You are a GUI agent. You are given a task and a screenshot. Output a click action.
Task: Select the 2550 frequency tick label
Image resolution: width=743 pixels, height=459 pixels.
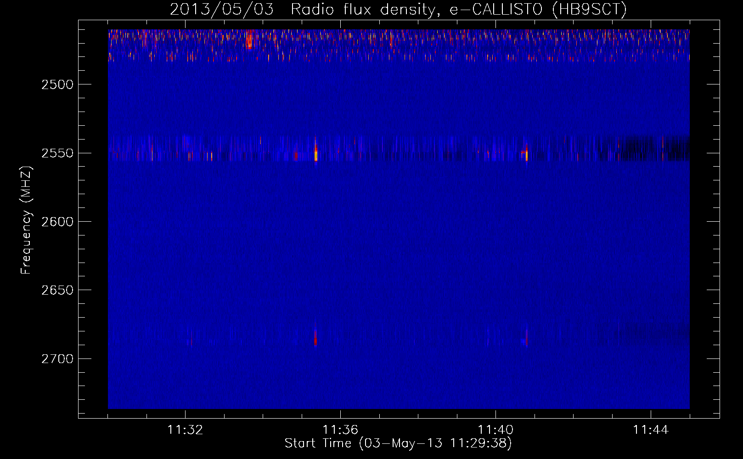(x=57, y=153)
